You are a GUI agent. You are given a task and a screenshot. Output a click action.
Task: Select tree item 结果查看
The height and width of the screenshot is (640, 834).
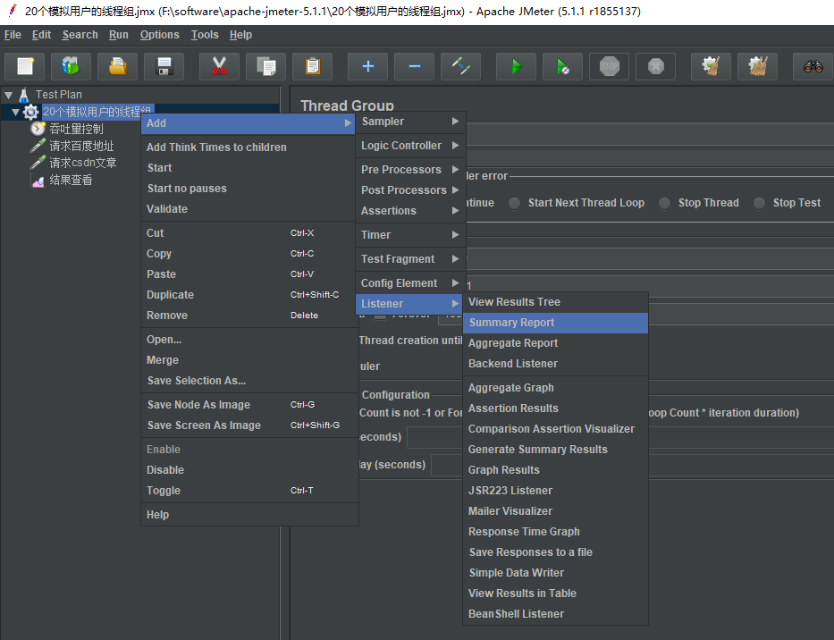tap(71, 180)
